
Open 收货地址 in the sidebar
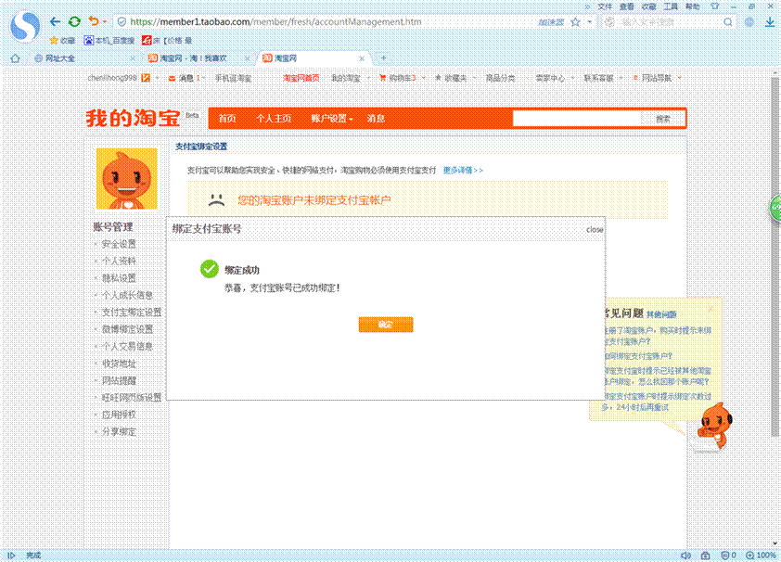tap(119, 364)
